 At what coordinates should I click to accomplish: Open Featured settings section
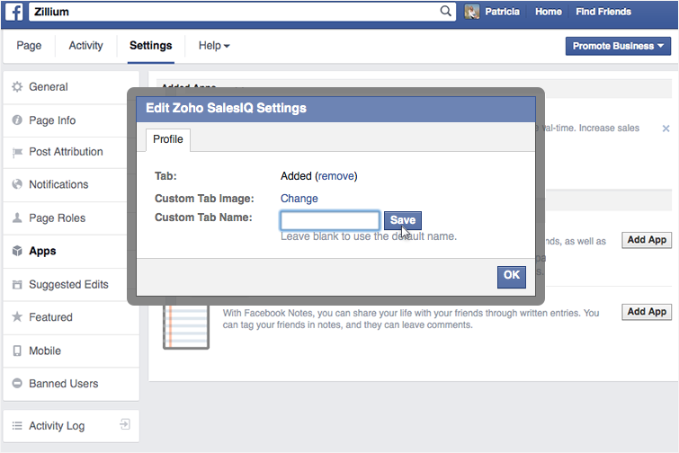pyautogui.click(x=71, y=317)
